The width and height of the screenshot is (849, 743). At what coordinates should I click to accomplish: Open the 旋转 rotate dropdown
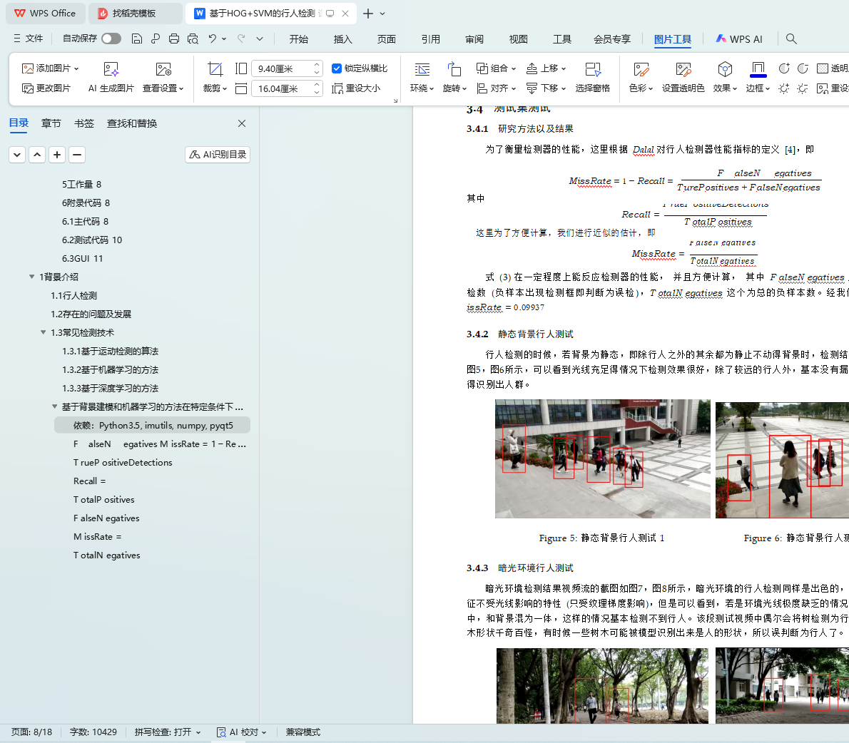click(454, 88)
